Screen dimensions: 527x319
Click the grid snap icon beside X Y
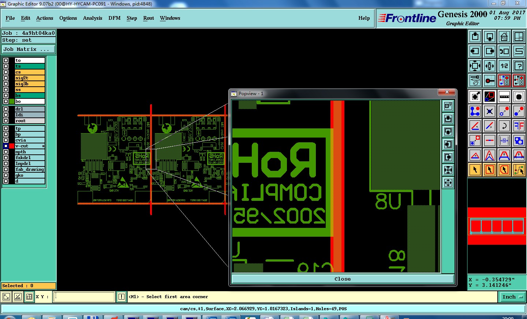(29, 297)
